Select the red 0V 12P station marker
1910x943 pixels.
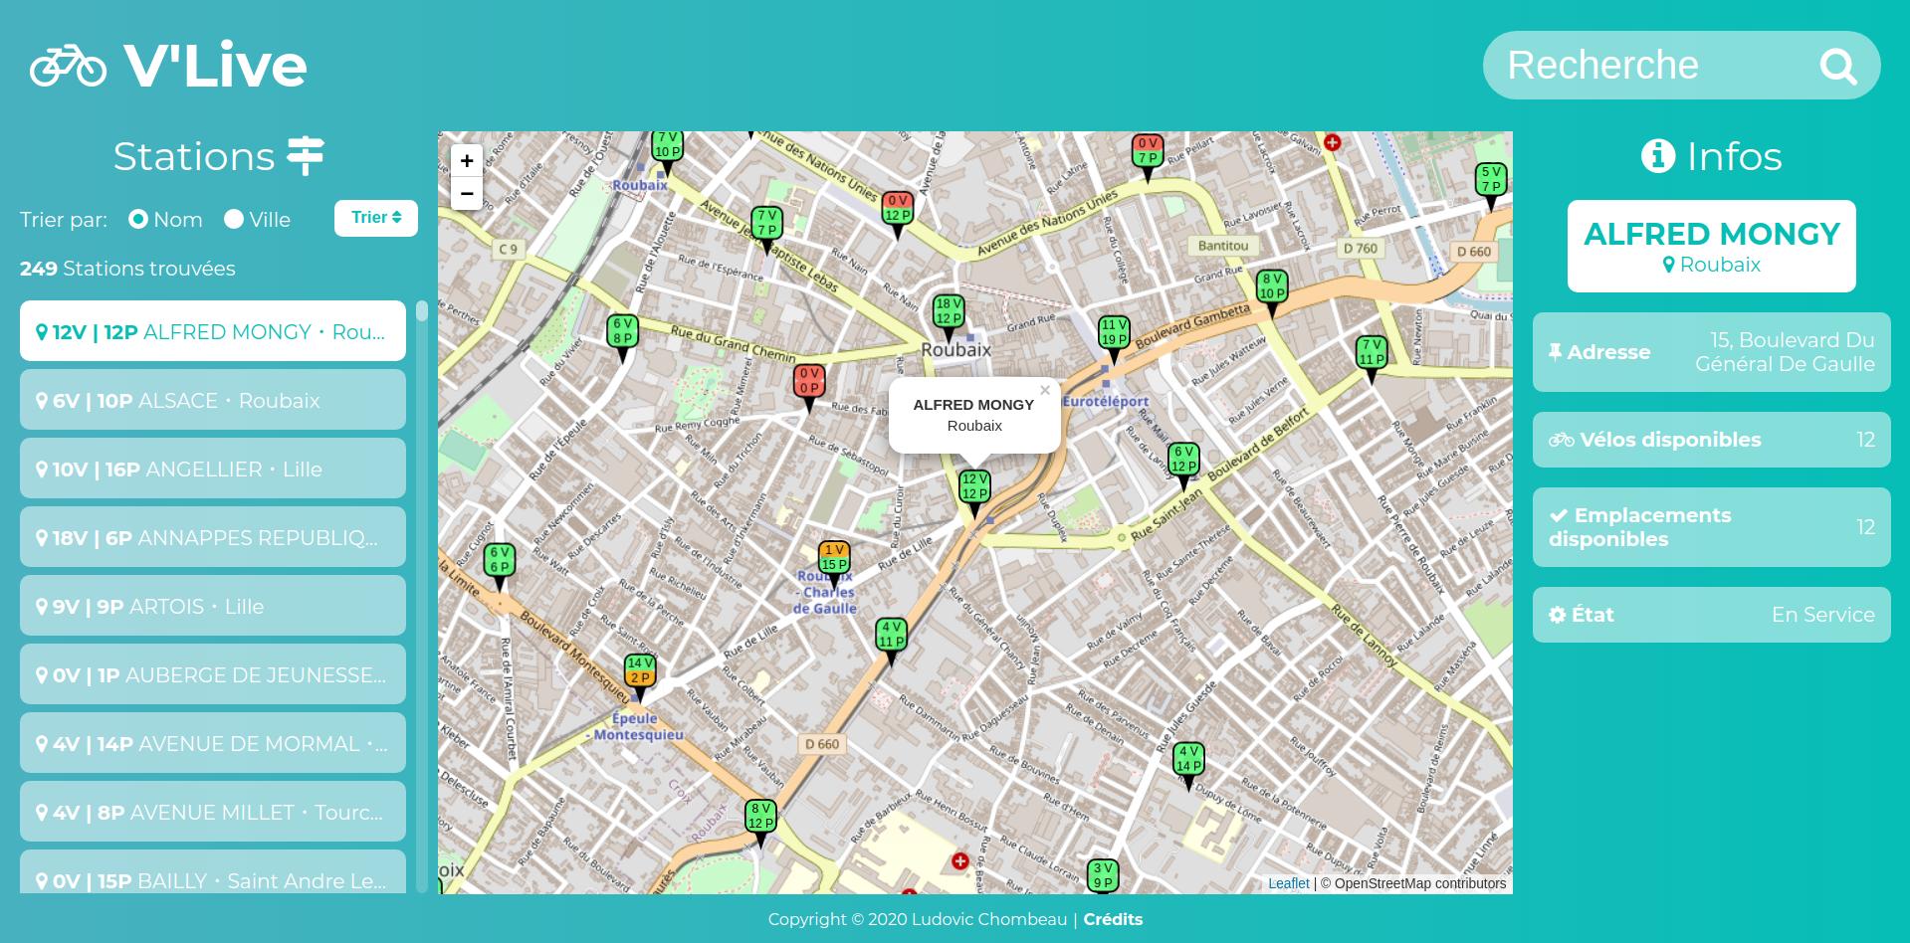point(898,215)
